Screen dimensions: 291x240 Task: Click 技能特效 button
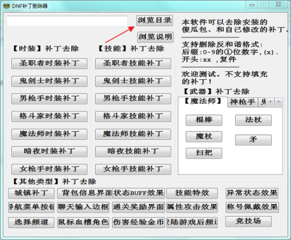tap(192, 193)
